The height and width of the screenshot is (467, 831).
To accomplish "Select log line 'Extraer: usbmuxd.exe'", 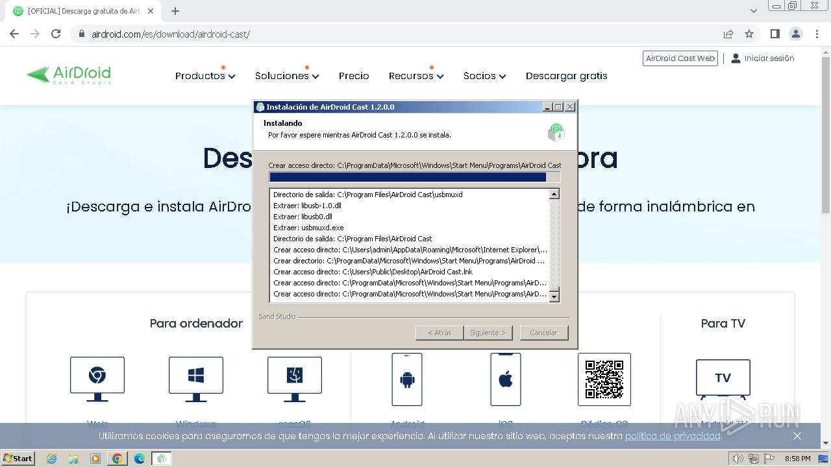I will [308, 228].
